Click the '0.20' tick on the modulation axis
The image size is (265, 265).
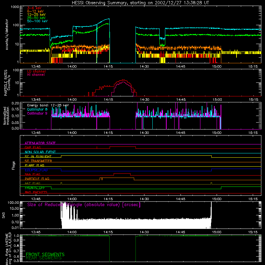point(15,103)
